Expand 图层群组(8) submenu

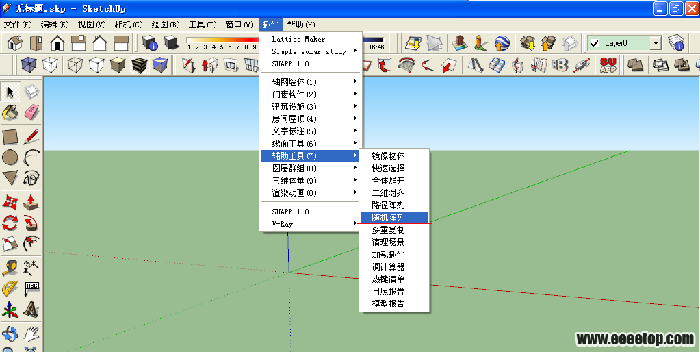pos(311,168)
